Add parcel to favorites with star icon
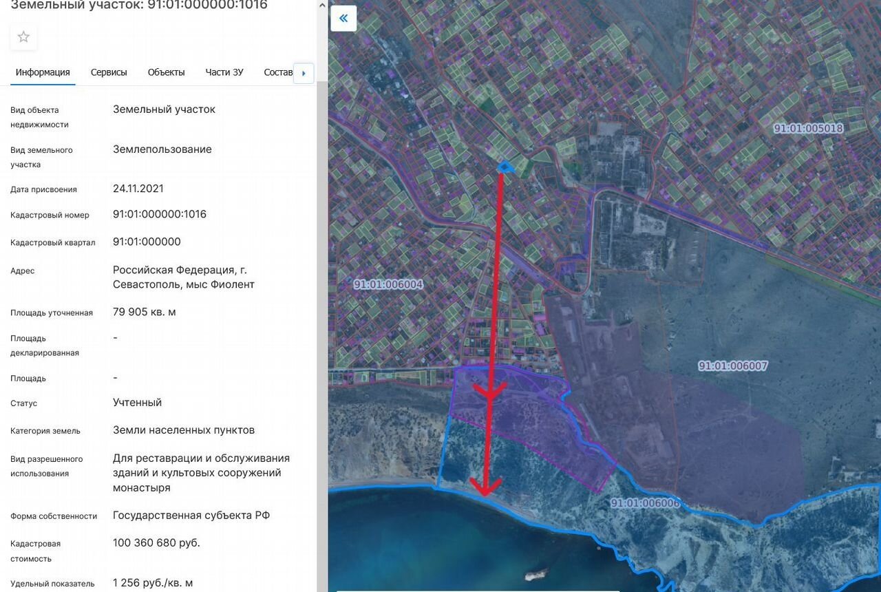The width and height of the screenshot is (881, 592). 23,37
